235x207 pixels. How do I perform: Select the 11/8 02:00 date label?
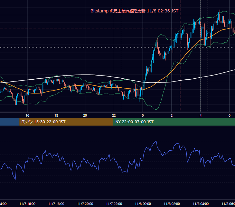172,204
